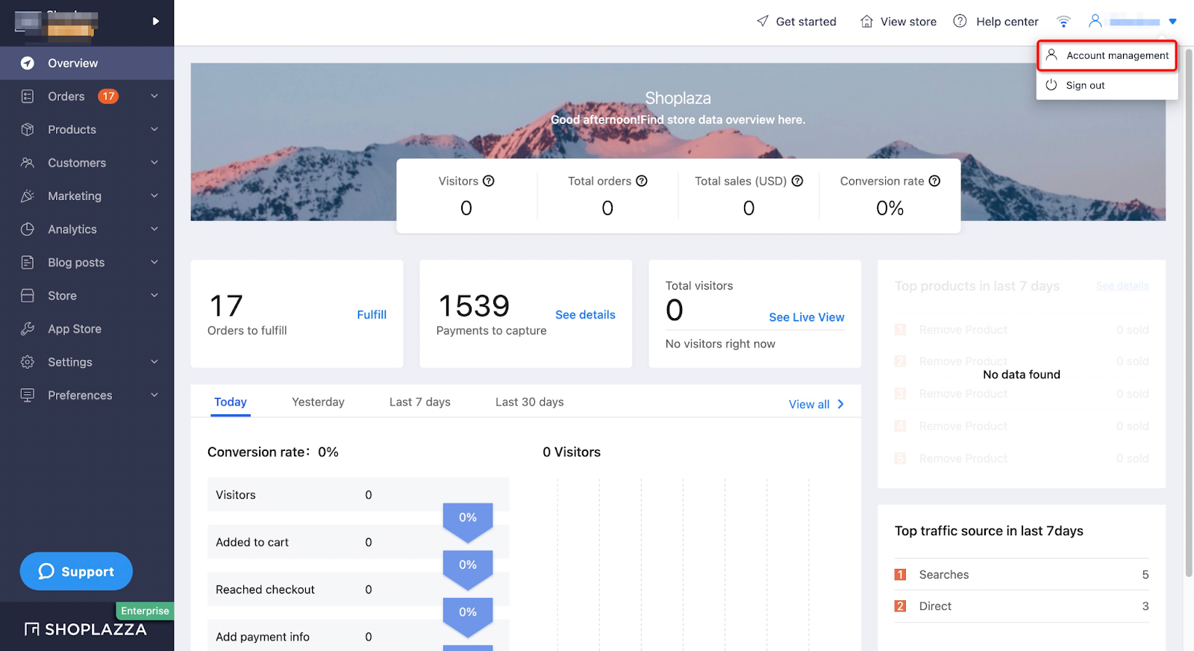Switch to the Last 30 days tab
This screenshot has height=651, width=1194.
click(530, 402)
